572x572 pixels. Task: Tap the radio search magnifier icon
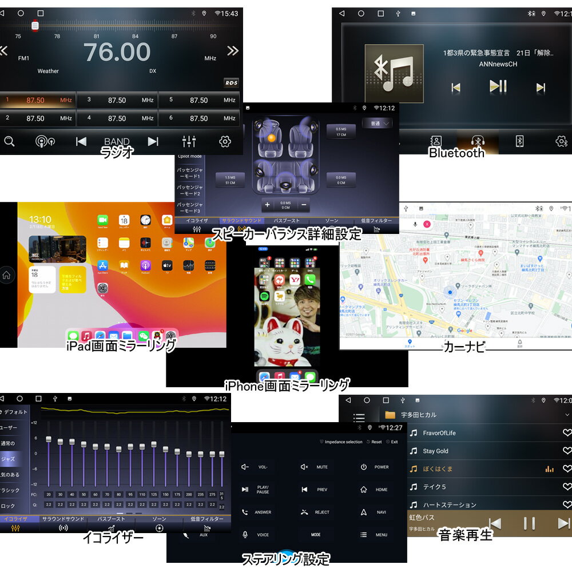[9, 141]
